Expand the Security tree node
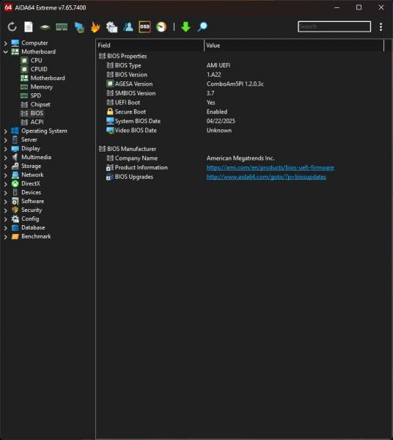Image resolution: width=393 pixels, height=440 pixels. point(5,210)
